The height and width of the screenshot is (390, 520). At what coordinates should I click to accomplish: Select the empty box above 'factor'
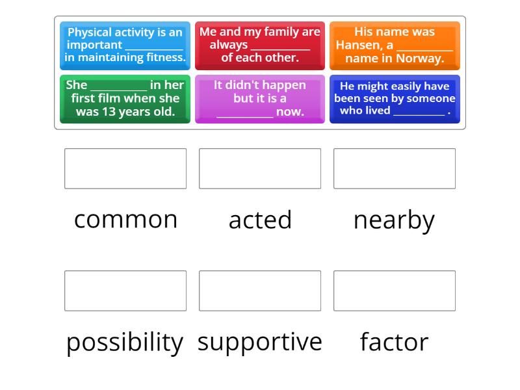click(395, 291)
